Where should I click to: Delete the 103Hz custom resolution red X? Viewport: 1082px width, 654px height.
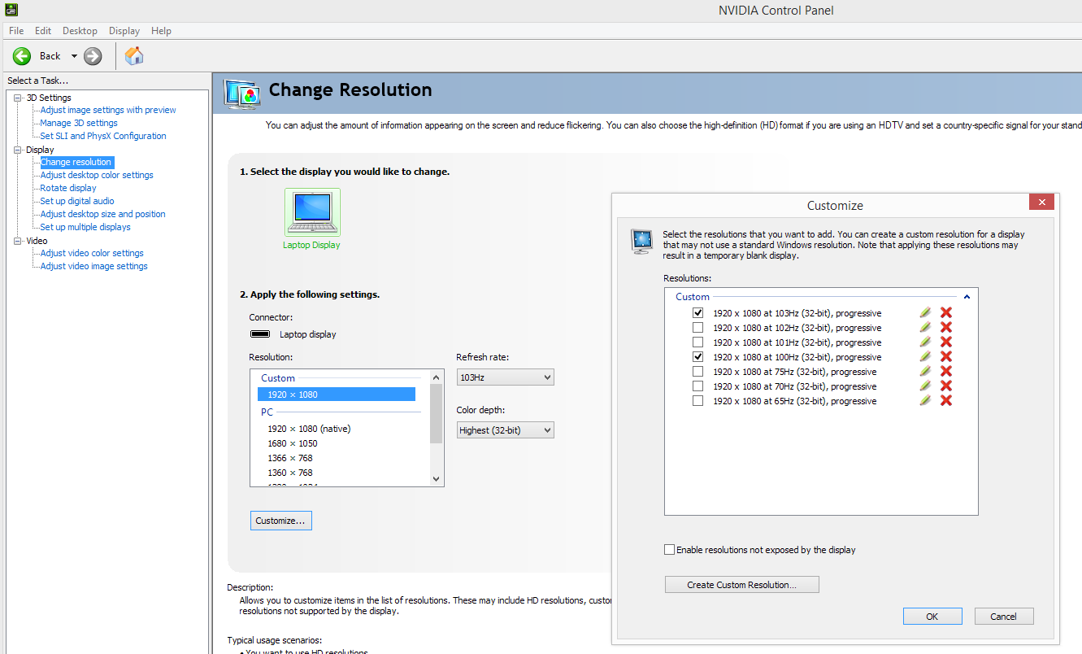click(x=946, y=312)
